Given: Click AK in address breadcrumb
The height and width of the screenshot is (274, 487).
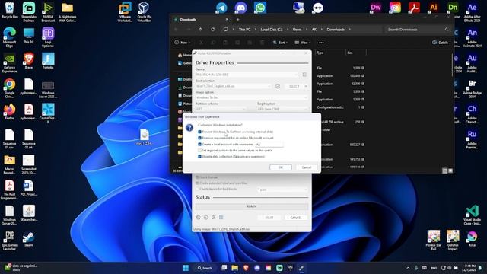Looking at the screenshot, I should [x=314, y=30].
